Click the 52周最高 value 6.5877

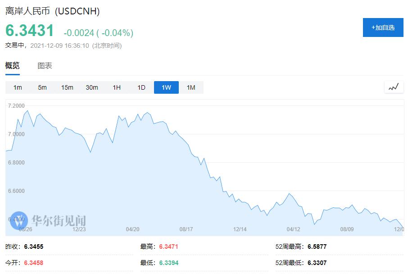coord(317,247)
